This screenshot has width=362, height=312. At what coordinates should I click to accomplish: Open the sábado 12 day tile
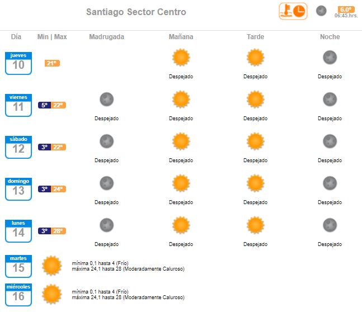[18, 147]
